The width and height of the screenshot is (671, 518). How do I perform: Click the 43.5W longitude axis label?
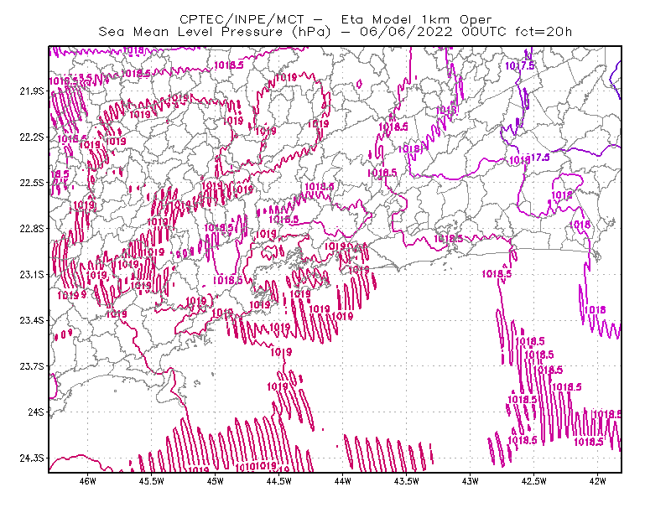(x=406, y=481)
